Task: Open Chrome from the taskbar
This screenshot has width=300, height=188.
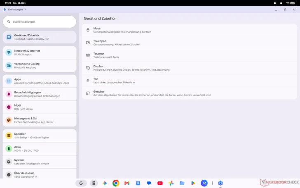Action: point(116,183)
